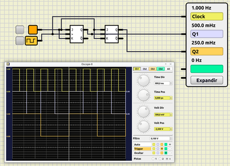Click the square-wave clock generator component
Image resolution: width=230 pixels, height=166 pixels.
(x=31, y=41)
